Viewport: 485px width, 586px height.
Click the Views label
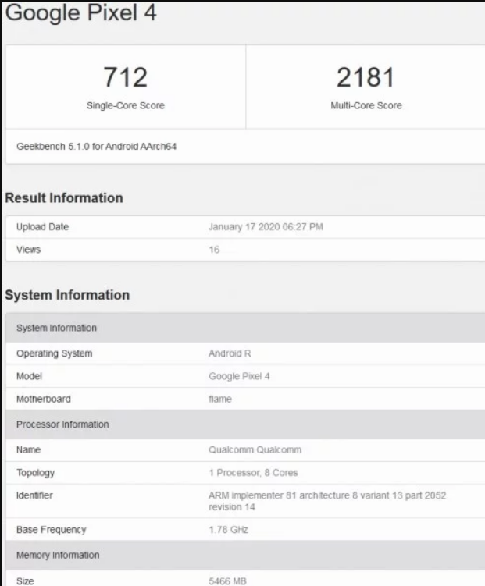coord(28,250)
